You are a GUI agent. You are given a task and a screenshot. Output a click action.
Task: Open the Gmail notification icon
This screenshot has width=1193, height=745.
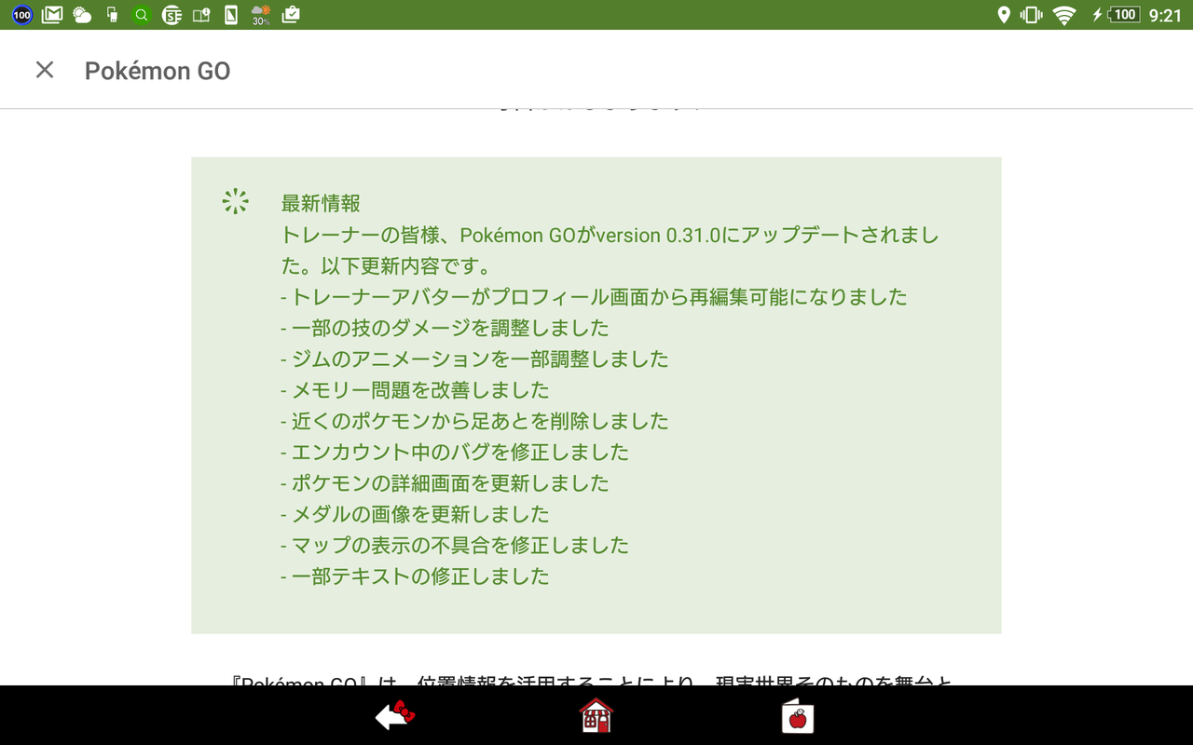click(52, 15)
